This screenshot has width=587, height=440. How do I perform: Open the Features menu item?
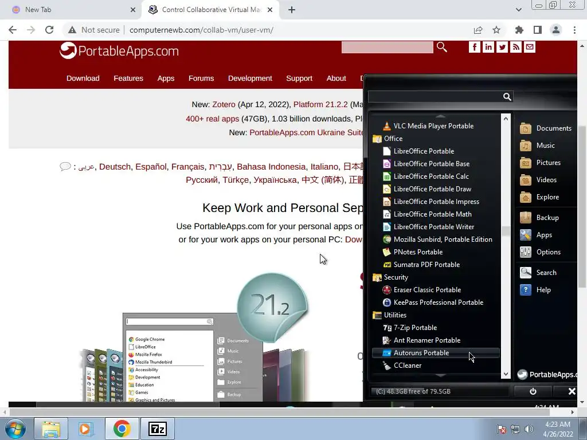(128, 78)
